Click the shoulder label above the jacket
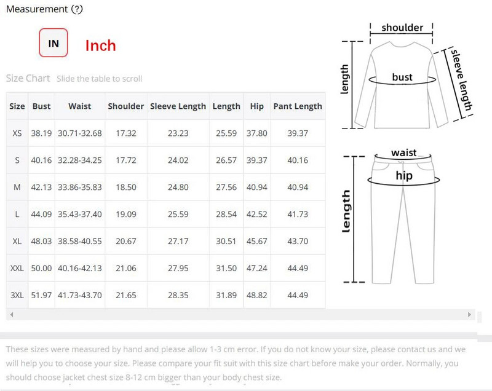Image resolution: width=492 pixels, height=391 pixels. [x=402, y=28]
